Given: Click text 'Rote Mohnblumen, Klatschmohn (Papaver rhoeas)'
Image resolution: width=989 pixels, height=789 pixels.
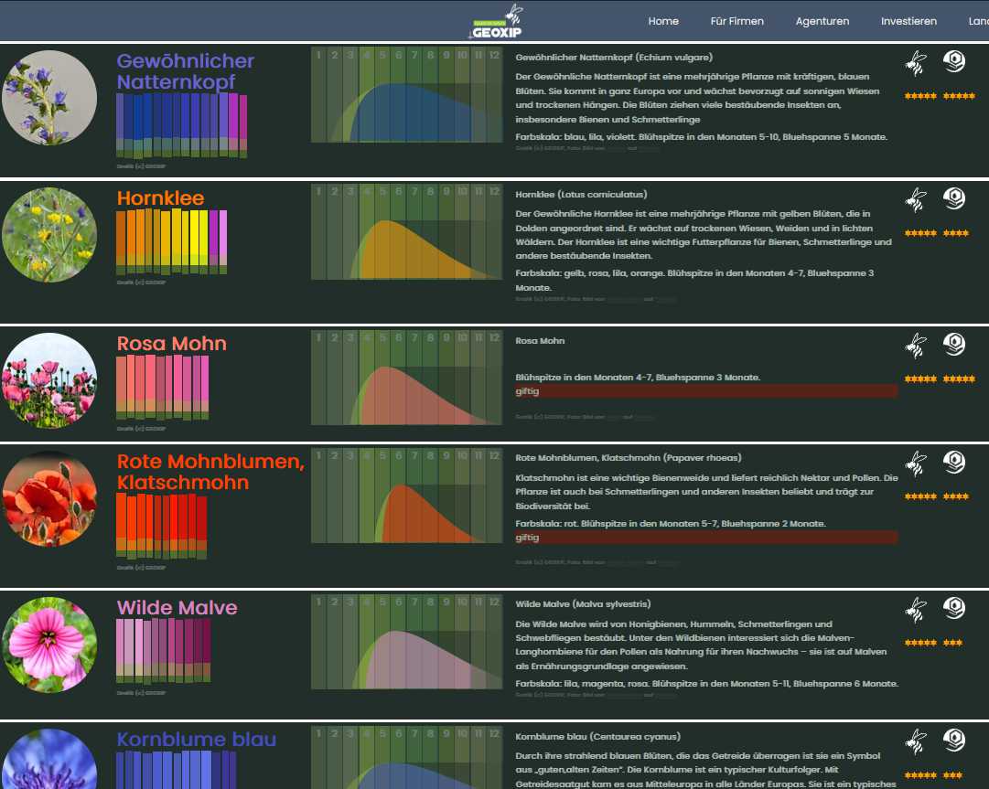Looking at the screenshot, I should coord(629,458).
